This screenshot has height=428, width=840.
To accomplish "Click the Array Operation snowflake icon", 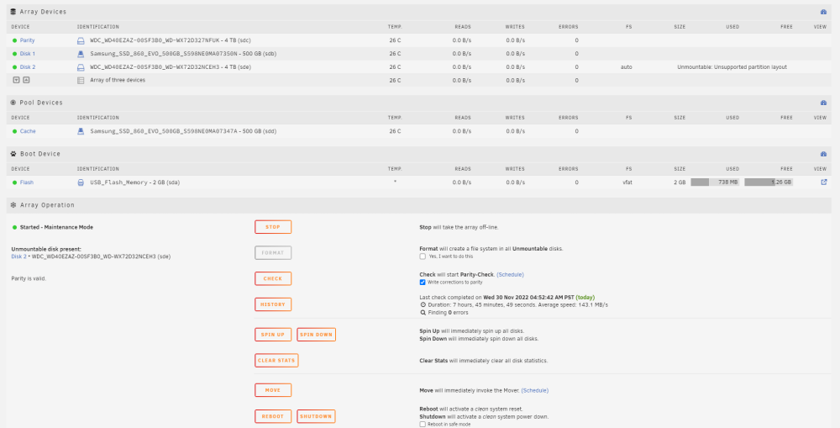I will [x=13, y=205].
